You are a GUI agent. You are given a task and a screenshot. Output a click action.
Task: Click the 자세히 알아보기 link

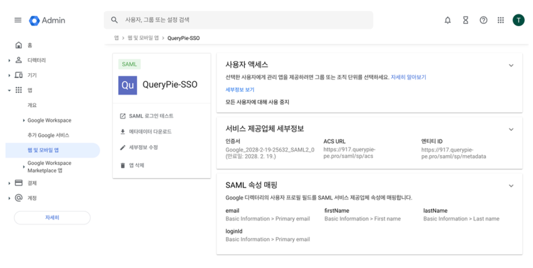[408, 77]
